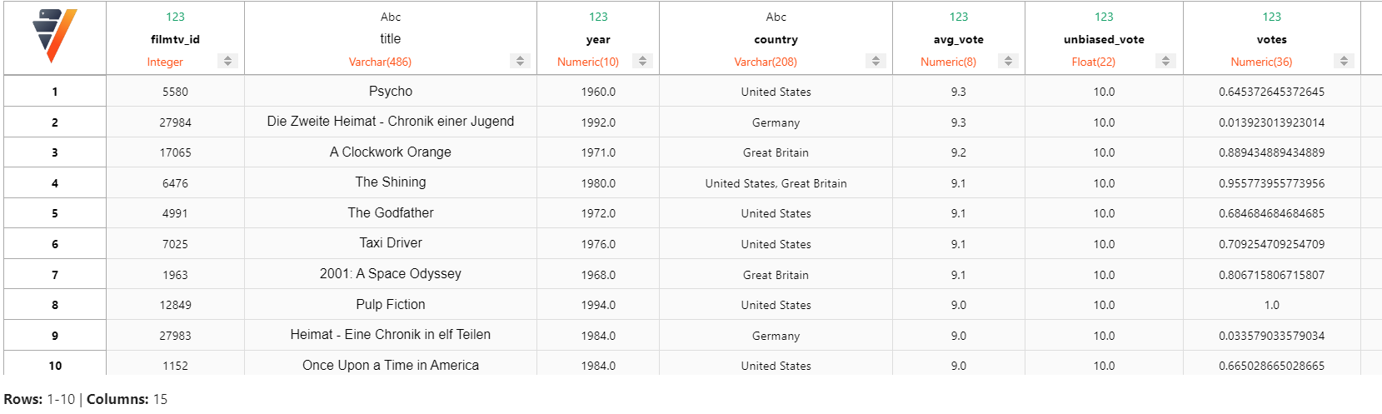Open the Integer type selector under filmtv_id
The height and width of the screenshot is (414, 1382).
click(165, 62)
